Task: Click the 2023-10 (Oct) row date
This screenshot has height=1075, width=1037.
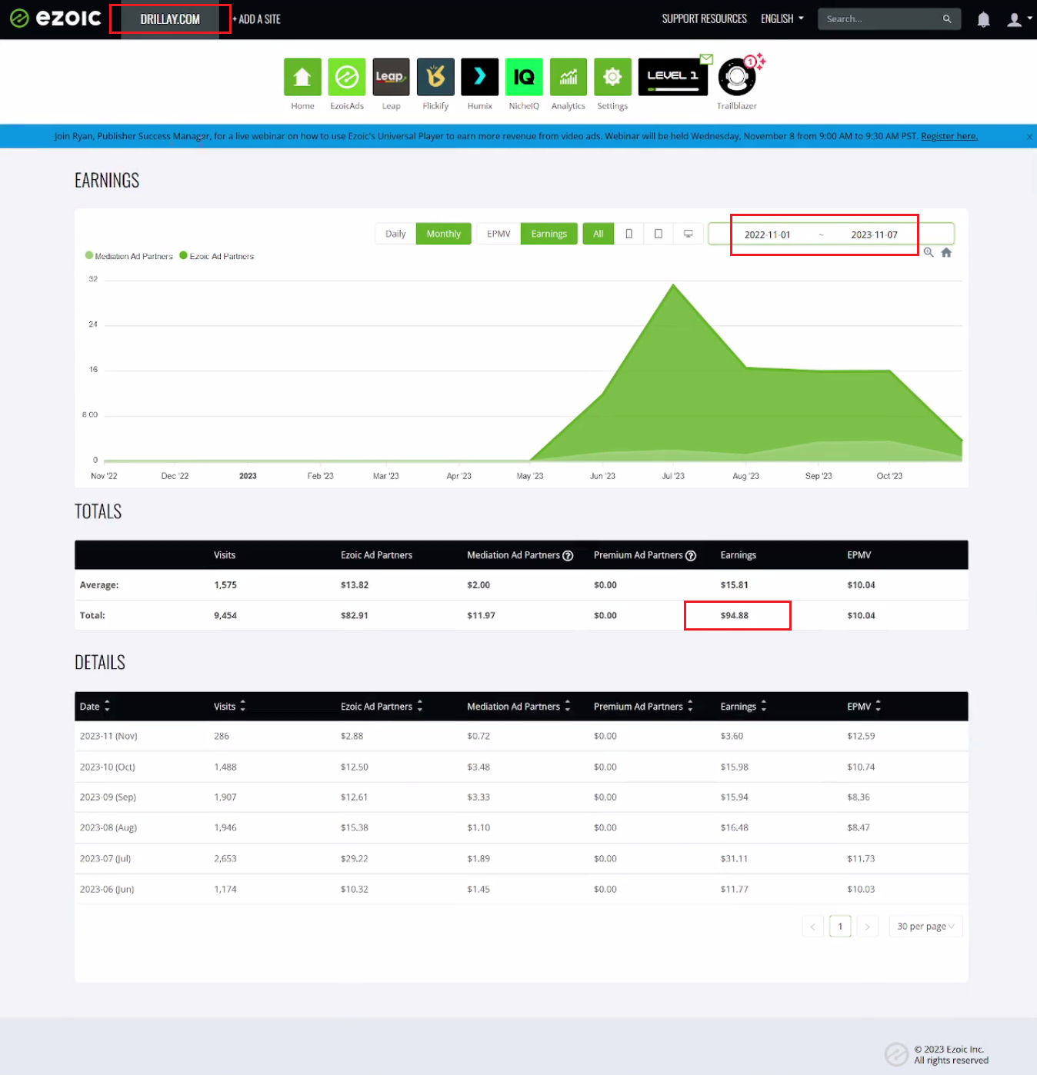Action: coord(108,767)
